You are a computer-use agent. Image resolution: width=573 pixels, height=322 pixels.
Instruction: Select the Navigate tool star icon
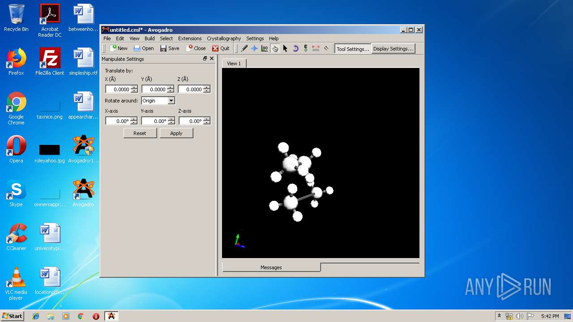point(254,48)
